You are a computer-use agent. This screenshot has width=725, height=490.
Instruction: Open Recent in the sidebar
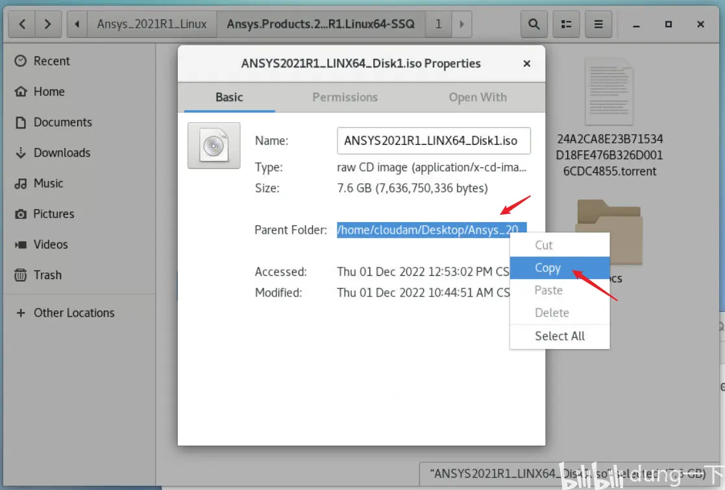pyautogui.click(x=51, y=61)
